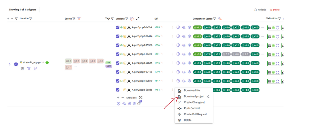The image size is (320, 139).
Task: Expand the streamlit_app.py row chevron
Action: pyautogui.click(x=9, y=64)
